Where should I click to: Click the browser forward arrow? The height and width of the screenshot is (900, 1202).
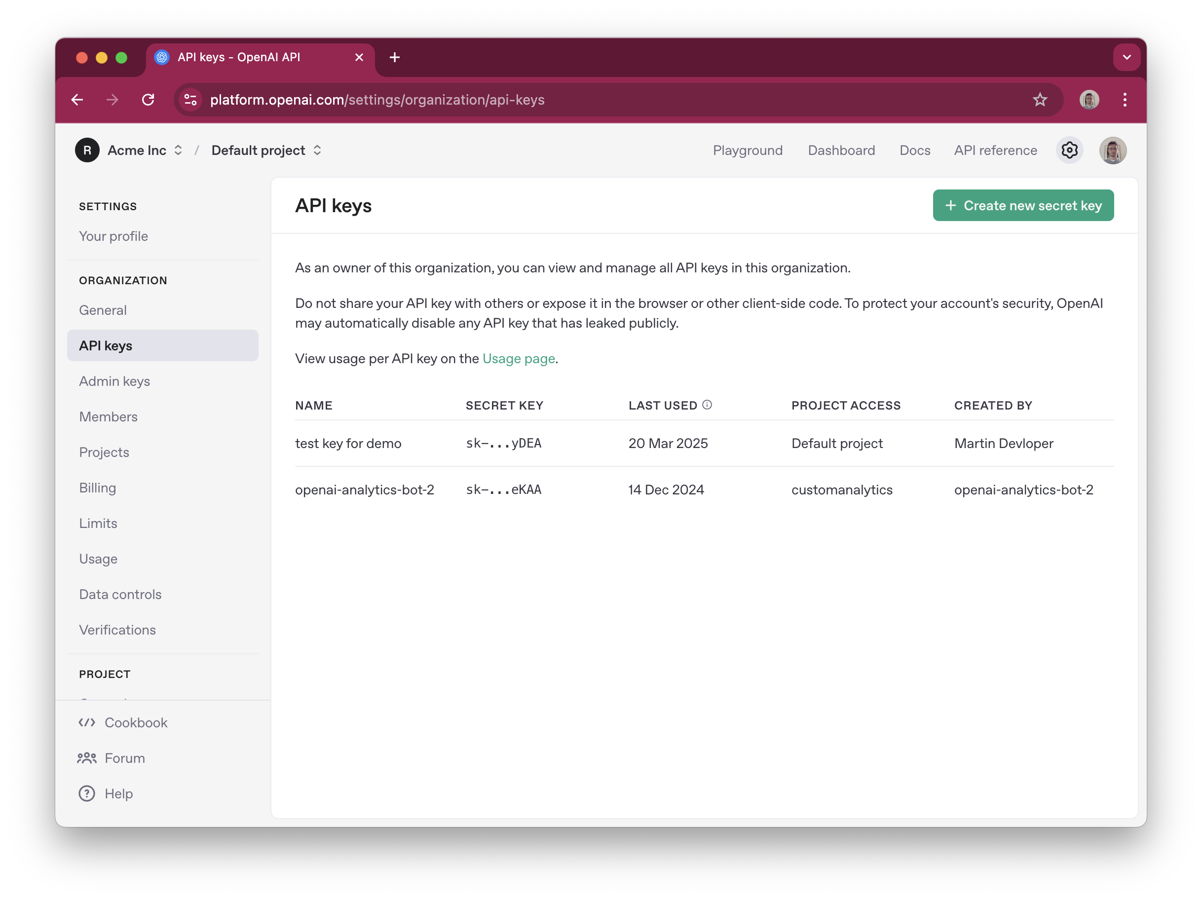[x=113, y=100]
